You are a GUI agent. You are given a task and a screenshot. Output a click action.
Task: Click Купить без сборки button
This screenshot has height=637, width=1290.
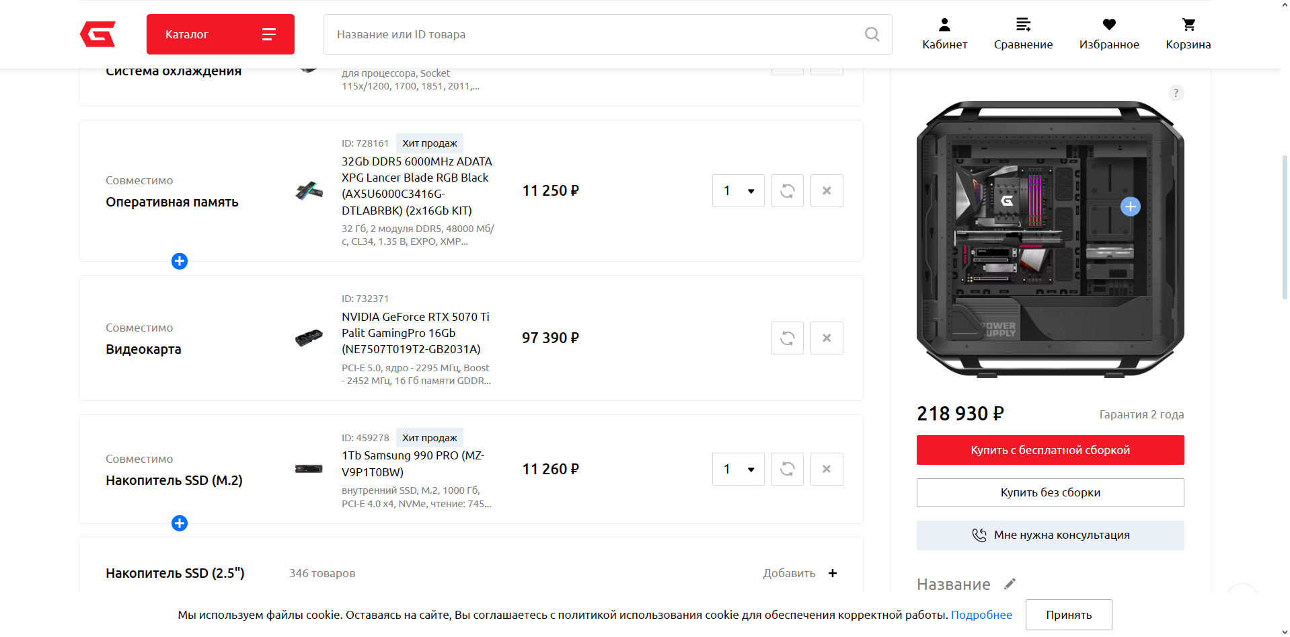tap(1050, 492)
